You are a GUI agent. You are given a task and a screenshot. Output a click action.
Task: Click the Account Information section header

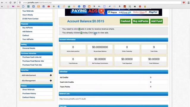click(x=113, y=40)
